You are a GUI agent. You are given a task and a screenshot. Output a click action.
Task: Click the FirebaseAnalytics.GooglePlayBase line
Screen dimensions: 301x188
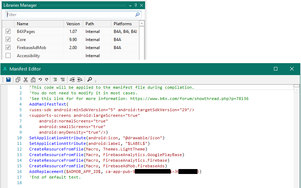tap(107, 155)
